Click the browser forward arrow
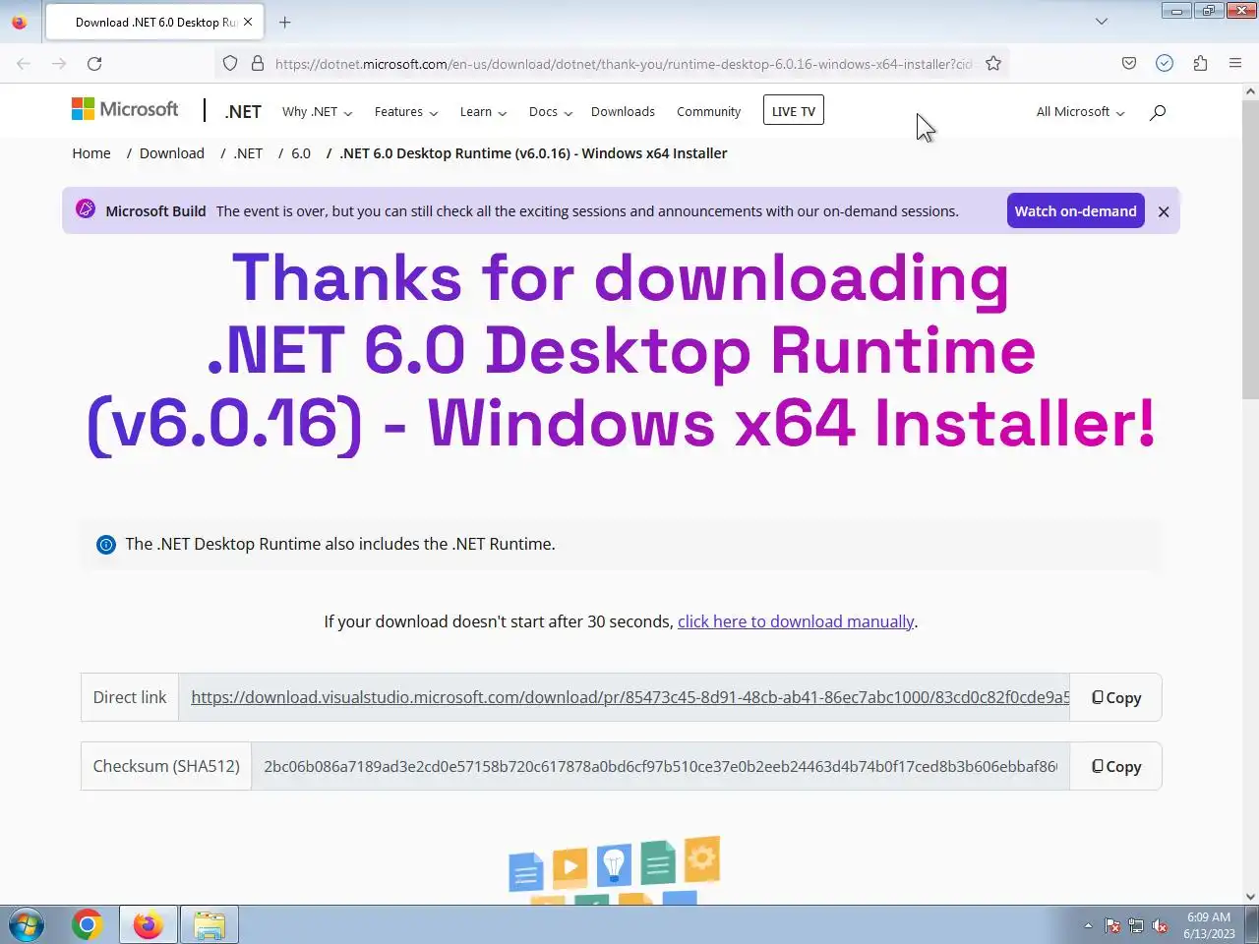Screen dimensions: 1259x944 coord(59,64)
